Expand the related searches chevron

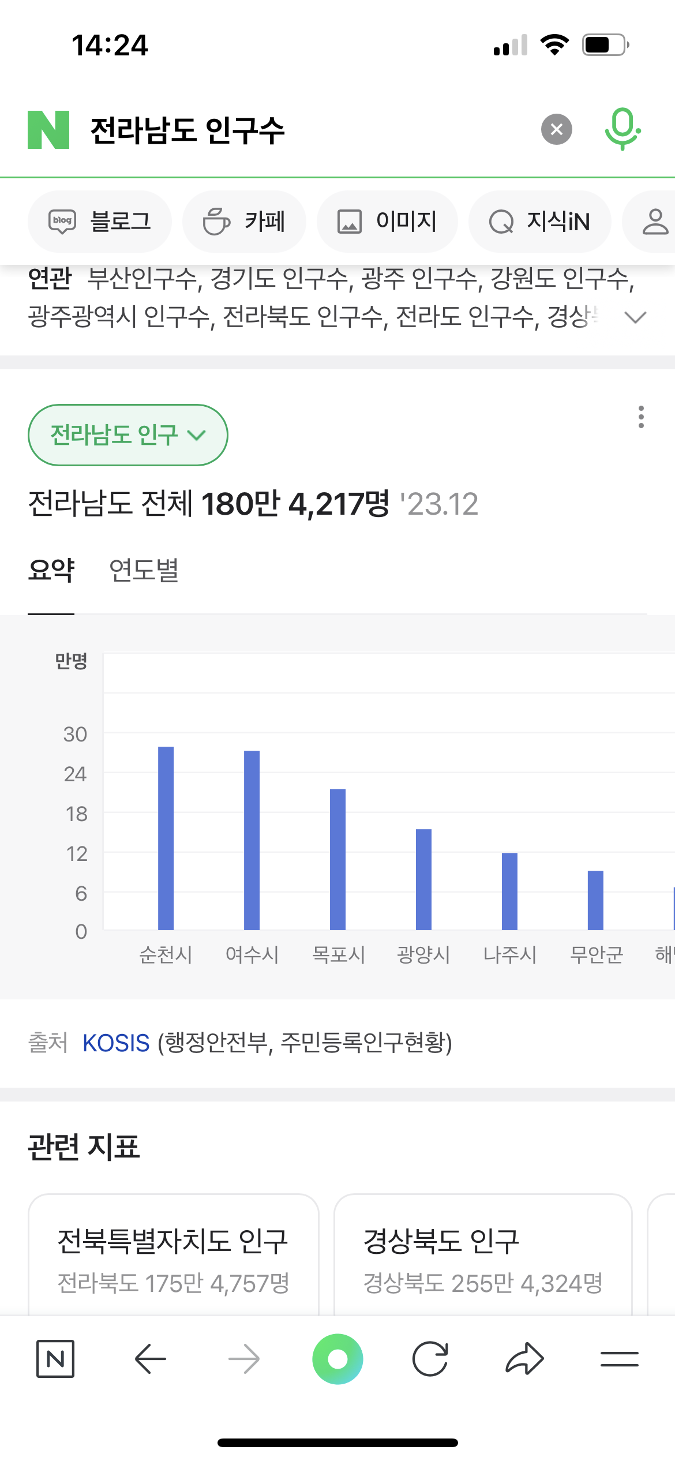click(635, 317)
